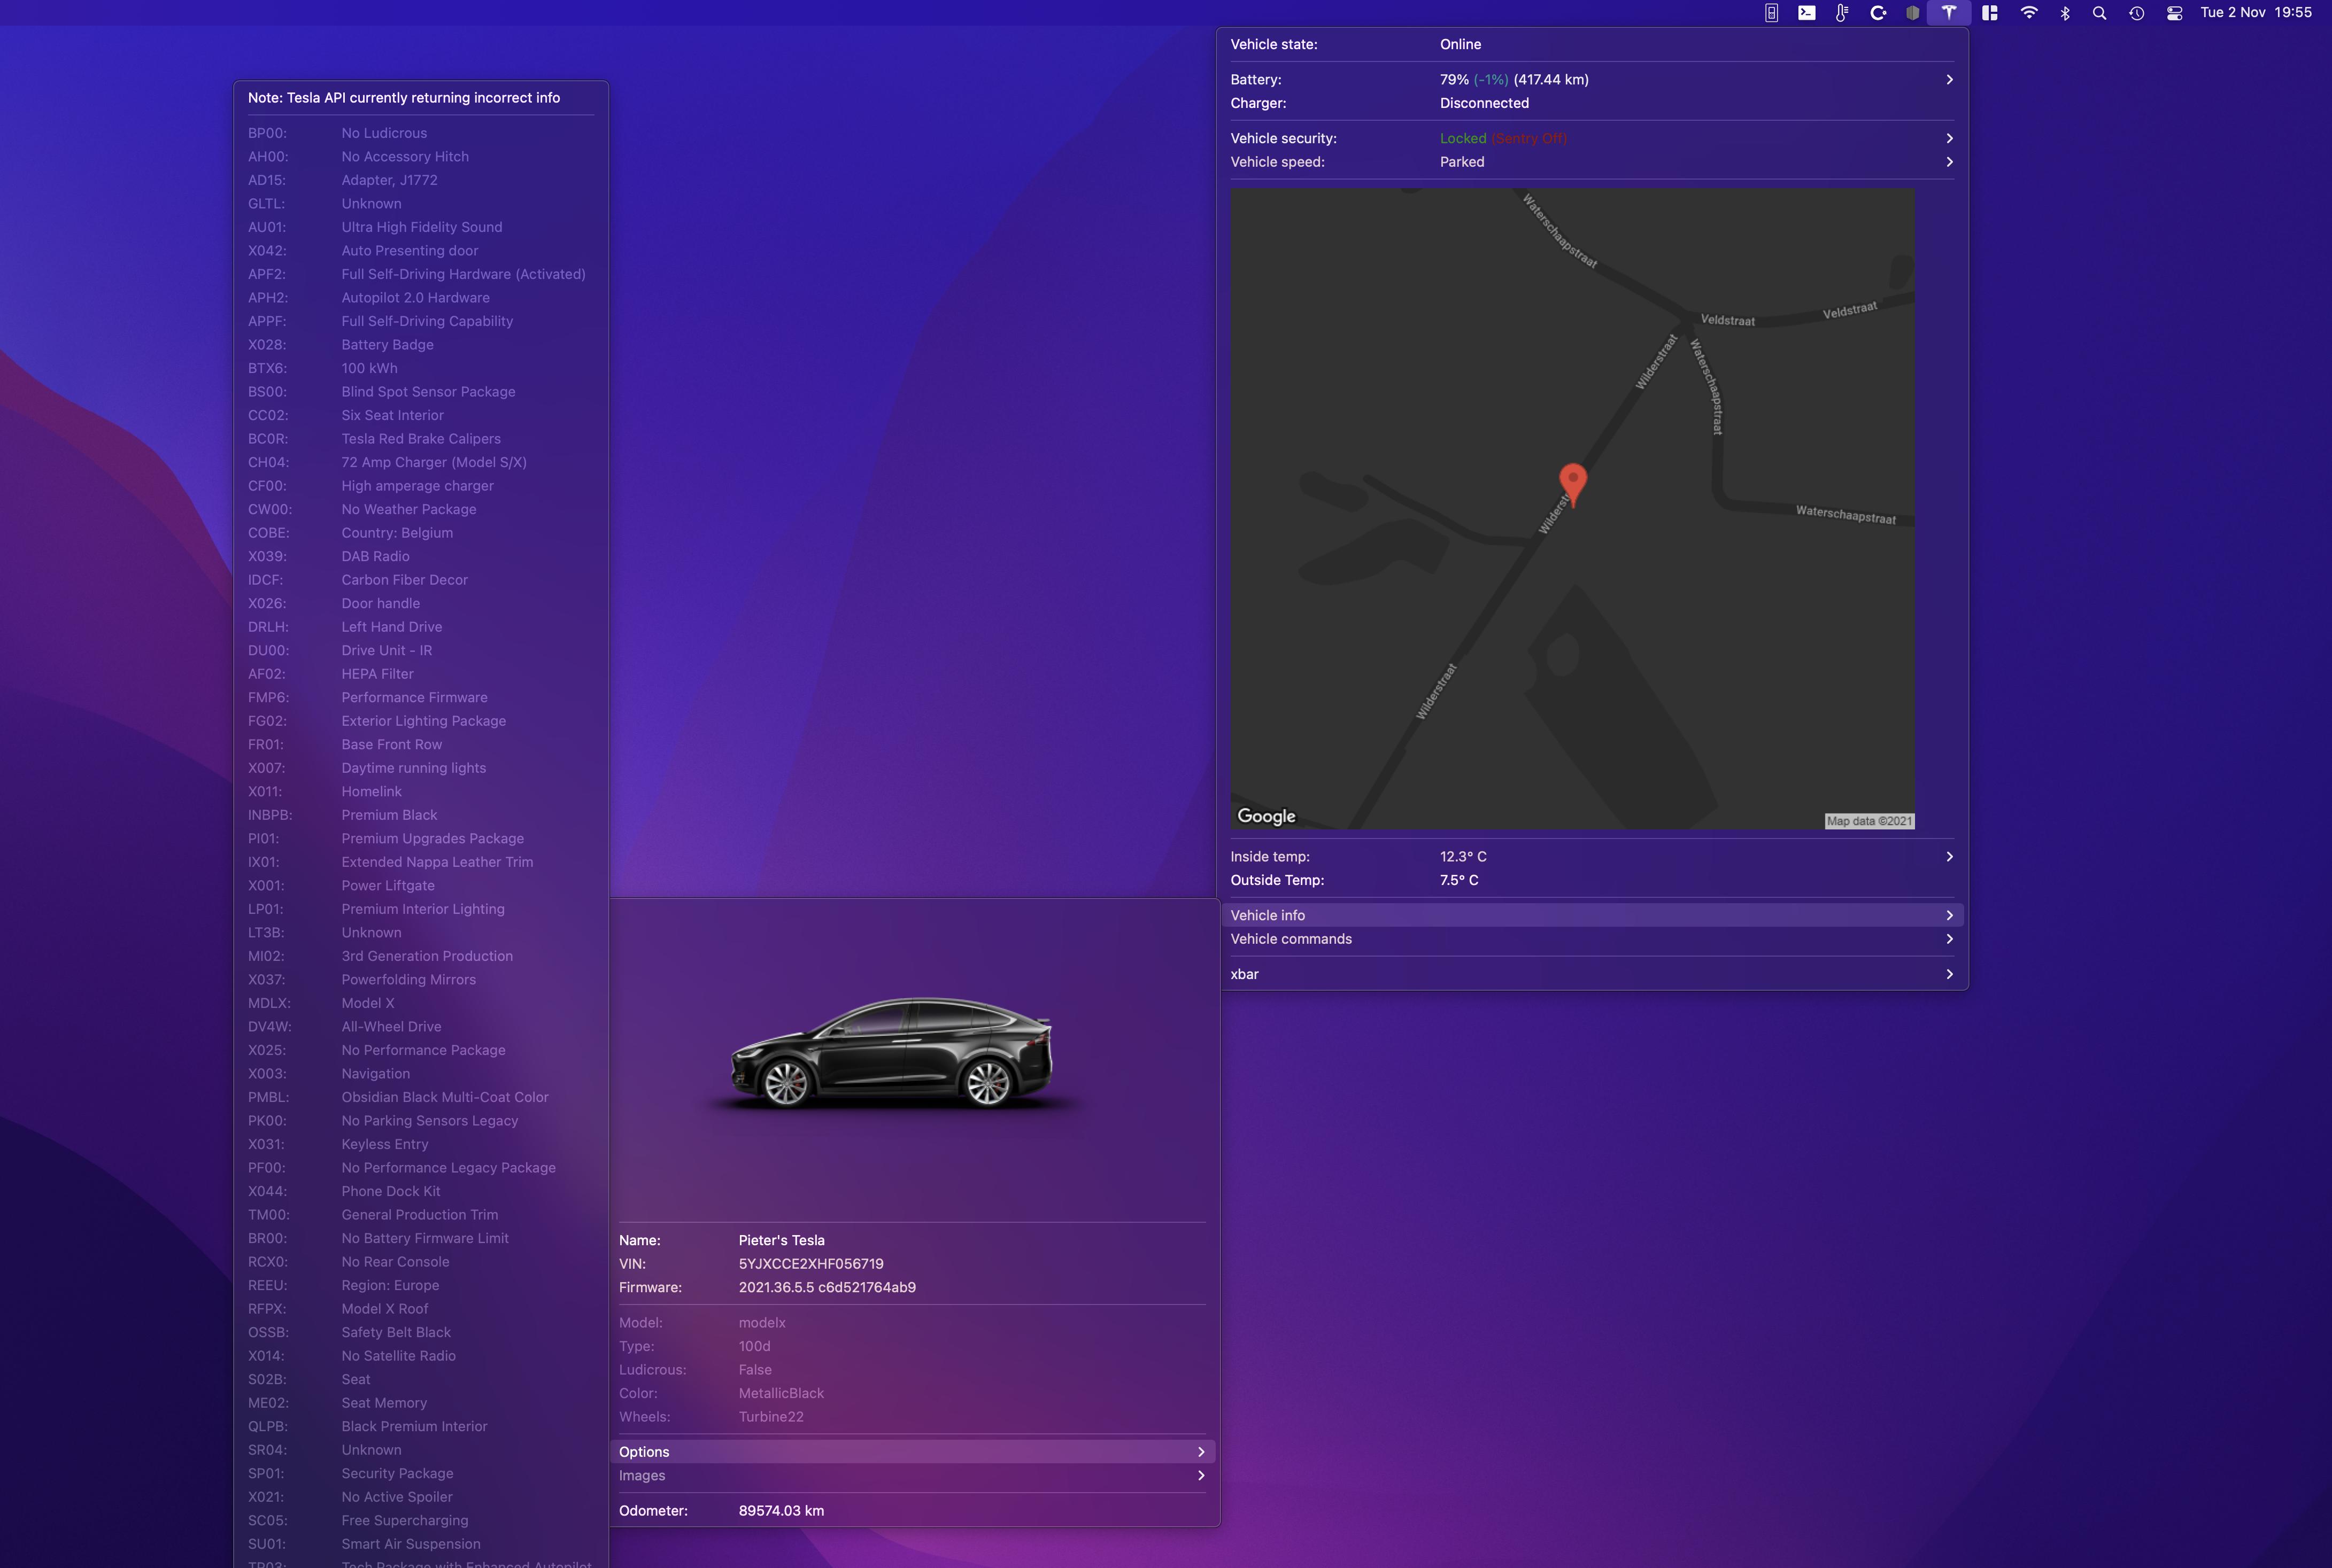Click the 'HEPA Filter' option row
The height and width of the screenshot is (1568, 2332).
(421, 674)
